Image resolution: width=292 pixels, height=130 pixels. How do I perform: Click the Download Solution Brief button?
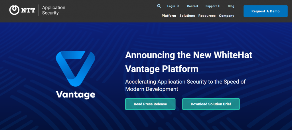[211, 104]
